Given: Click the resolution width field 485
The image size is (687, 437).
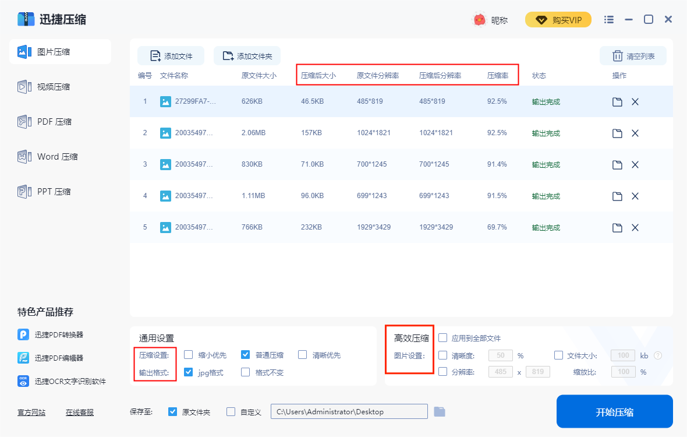Looking at the screenshot, I should coord(500,372).
